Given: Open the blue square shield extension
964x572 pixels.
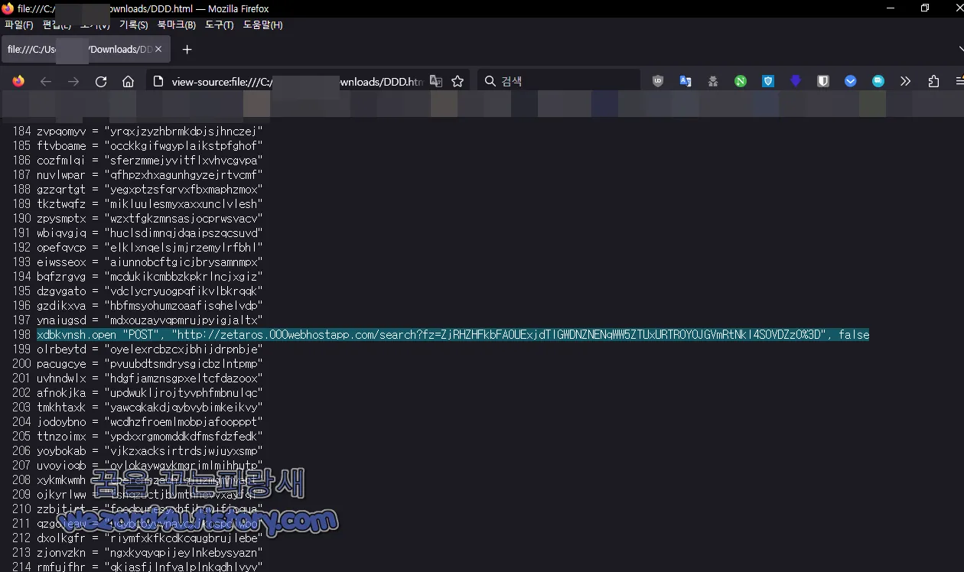Looking at the screenshot, I should [x=768, y=81].
